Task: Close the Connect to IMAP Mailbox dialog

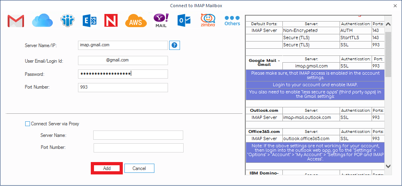Action: [395, 5]
